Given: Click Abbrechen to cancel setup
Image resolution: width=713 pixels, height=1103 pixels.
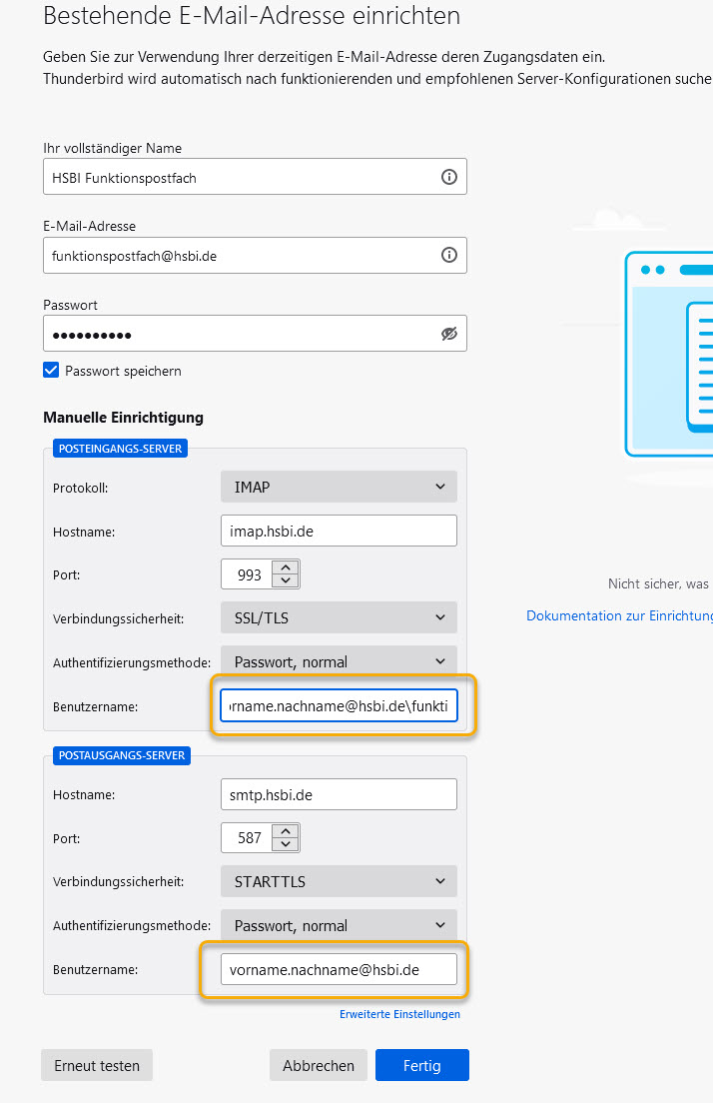Looking at the screenshot, I should pyautogui.click(x=319, y=1065).
